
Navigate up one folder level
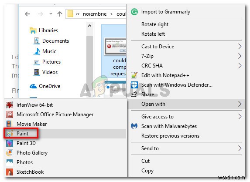(x=60, y=14)
